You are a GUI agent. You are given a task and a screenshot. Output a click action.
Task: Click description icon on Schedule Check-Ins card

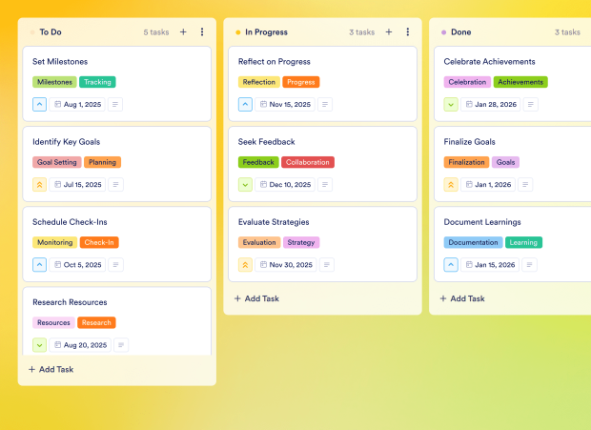(x=116, y=265)
